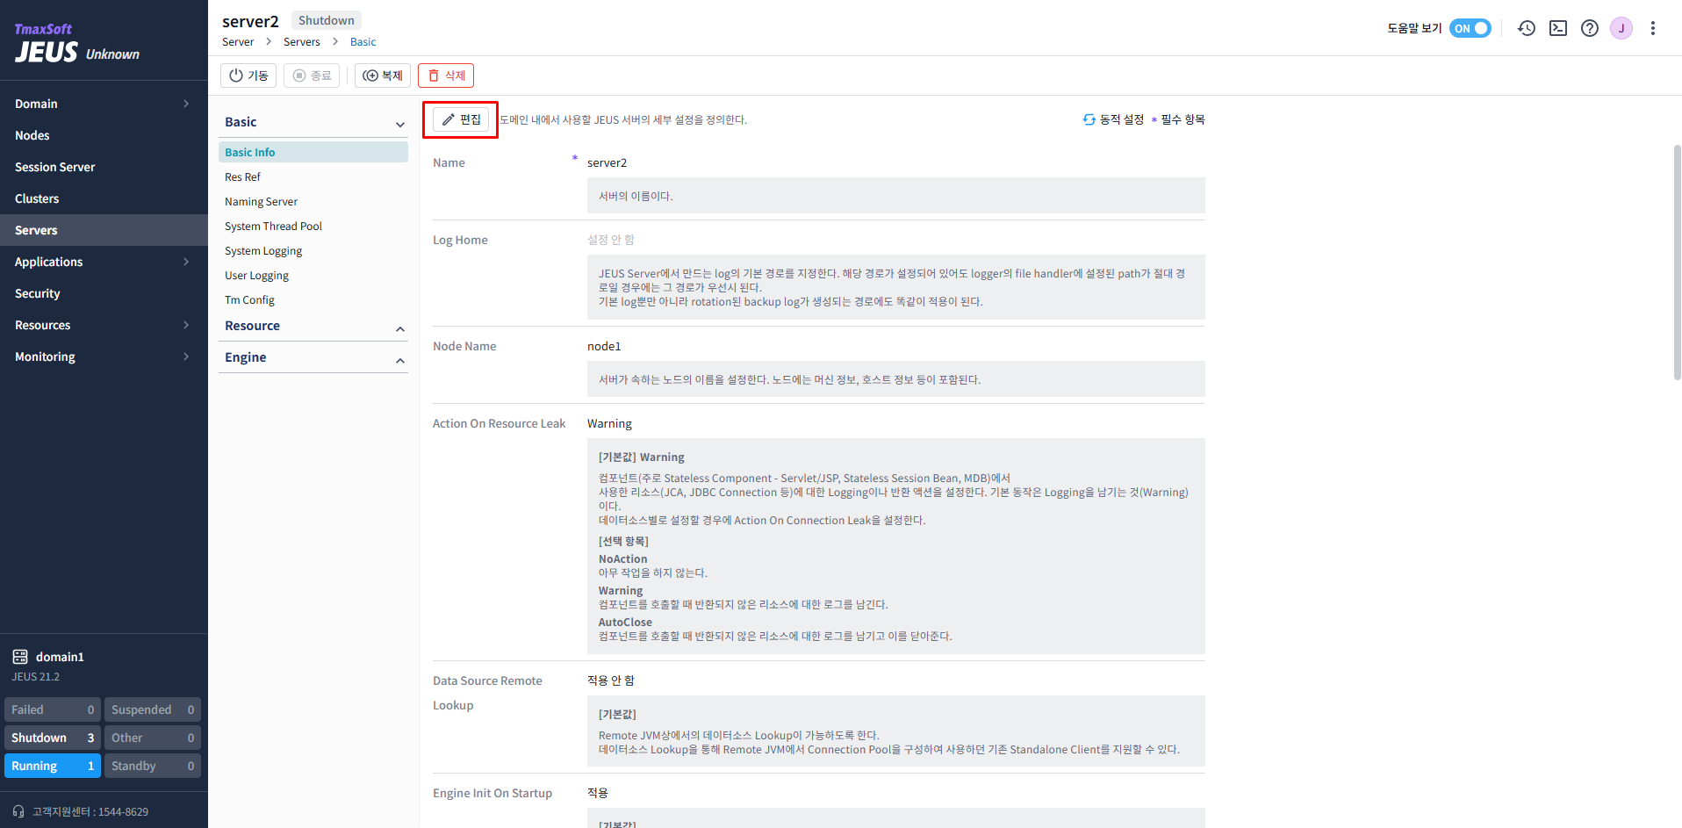Open the Security sidebar menu
1682x828 pixels.
[38, 292]
